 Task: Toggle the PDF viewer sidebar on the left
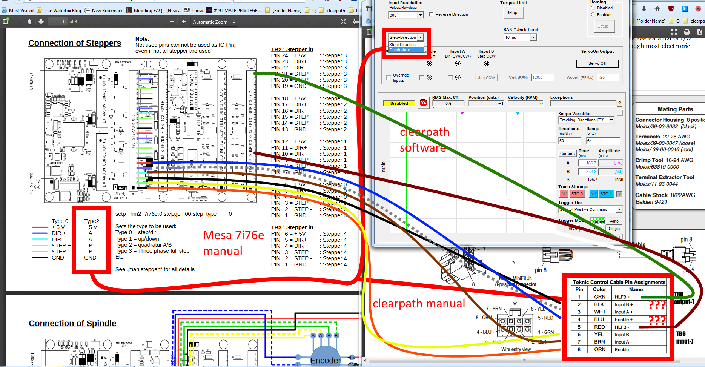(x=5, y=21)
